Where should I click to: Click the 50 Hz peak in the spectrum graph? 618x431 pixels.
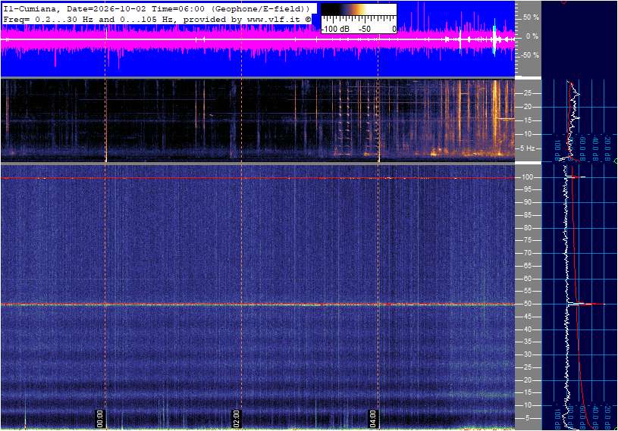click(x=586, y=304)
